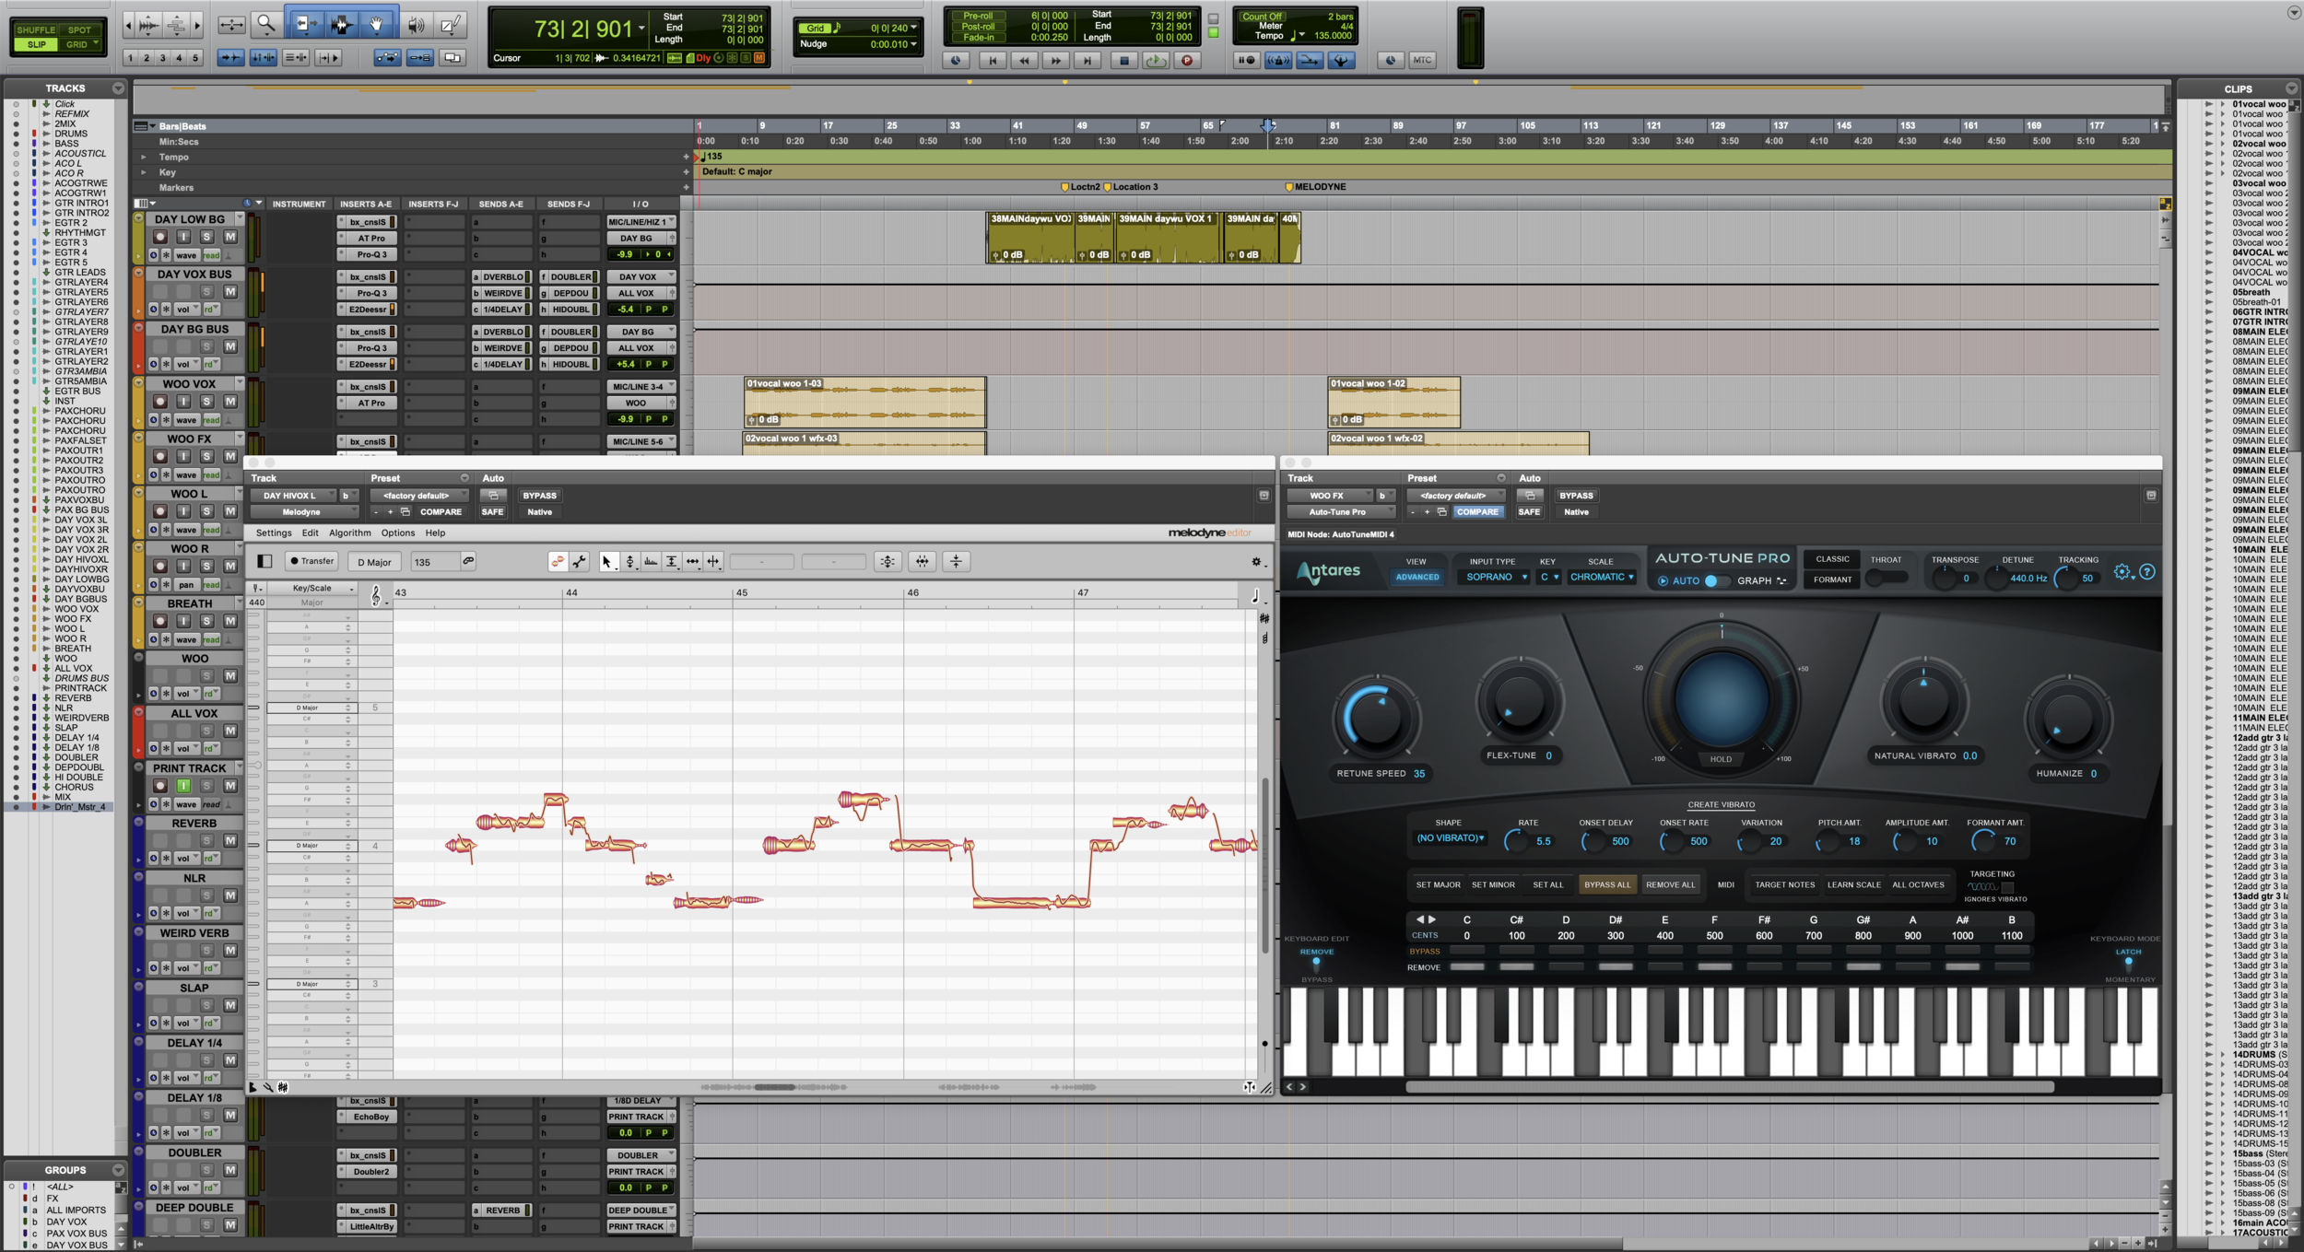Image resolution: width=2304 pixels, height=1252 pixels.
Task: Toggle the metronome click button
Action: click(x=1278, y=61)
